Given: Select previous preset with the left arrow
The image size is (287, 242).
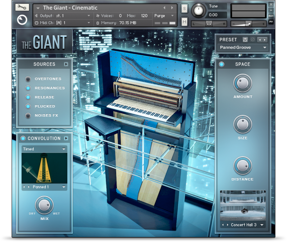Looking at the screenshot, I should [260, 40].
